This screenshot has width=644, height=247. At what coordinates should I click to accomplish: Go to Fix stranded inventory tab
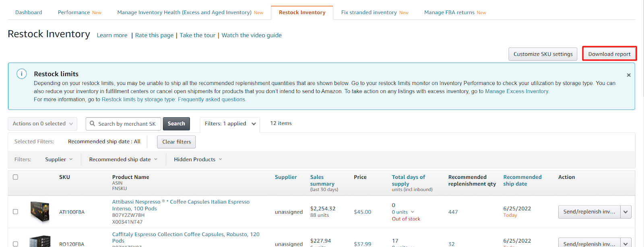point(375,12)
